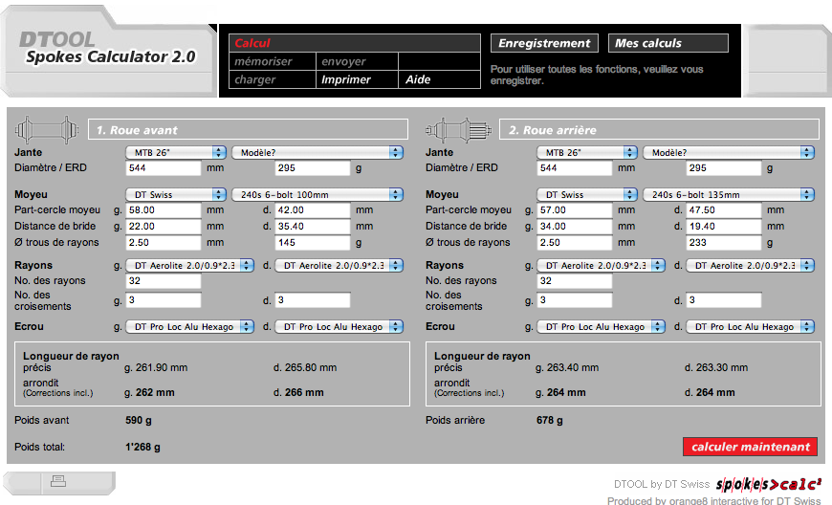The height and width of the screenshot is (505, 832).
Task: Click rear right croisements field
Action: [724, 300]
